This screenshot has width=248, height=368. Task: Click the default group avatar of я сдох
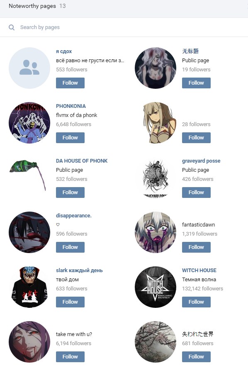[x=29, y=68]
